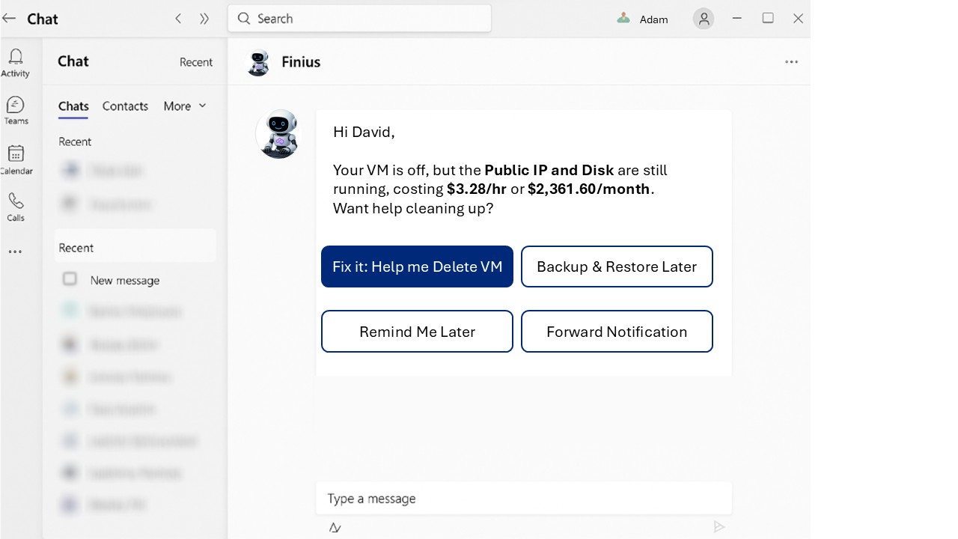Click the magnifier icon in the search box
Screen dimensions: 958x539
click(x=243, y=19)
